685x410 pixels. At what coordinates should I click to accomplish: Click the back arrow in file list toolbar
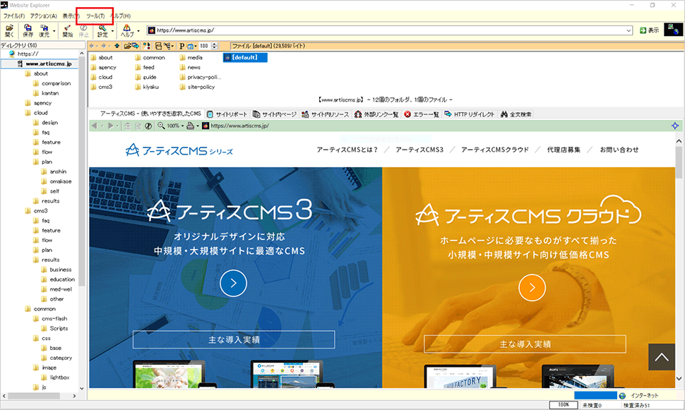(92, 46)
